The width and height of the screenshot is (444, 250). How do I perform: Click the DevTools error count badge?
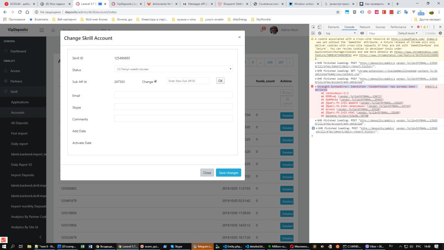coord(420,27)
